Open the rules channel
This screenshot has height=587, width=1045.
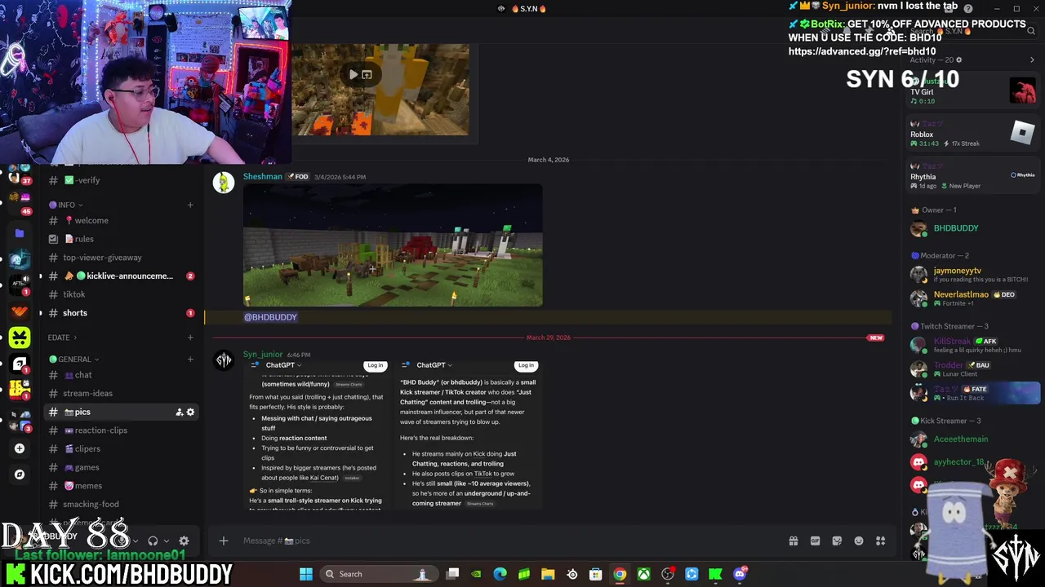(121, 239)
